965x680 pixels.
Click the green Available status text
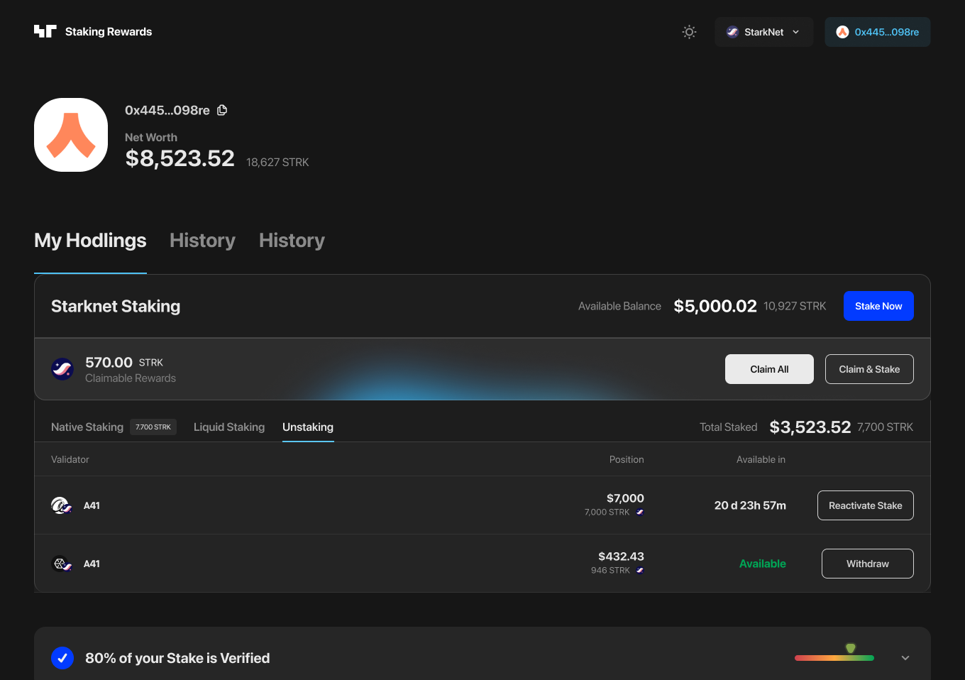[x=763, y=564]
